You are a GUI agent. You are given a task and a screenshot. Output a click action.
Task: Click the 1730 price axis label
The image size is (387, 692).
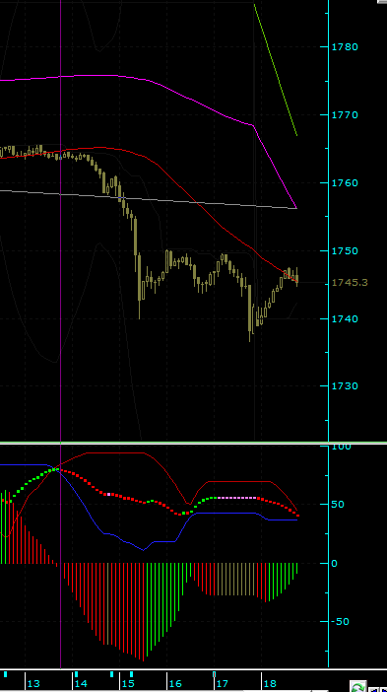click(x=345, y=385)
